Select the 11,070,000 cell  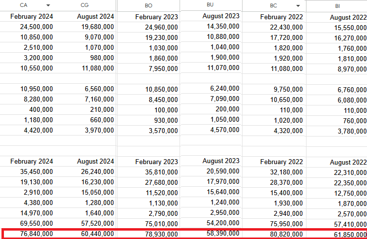click(223, 68)
